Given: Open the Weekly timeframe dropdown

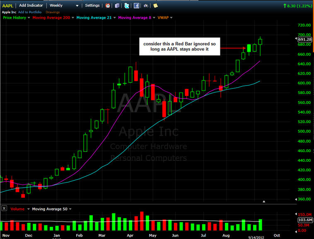Looking at the screenshot, I should click(64, 5).
